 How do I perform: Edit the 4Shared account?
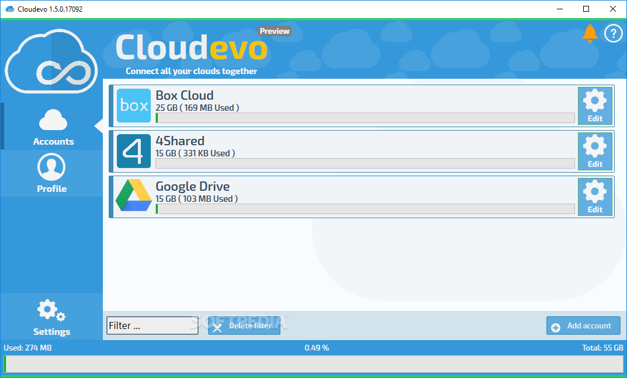[595, 151]
